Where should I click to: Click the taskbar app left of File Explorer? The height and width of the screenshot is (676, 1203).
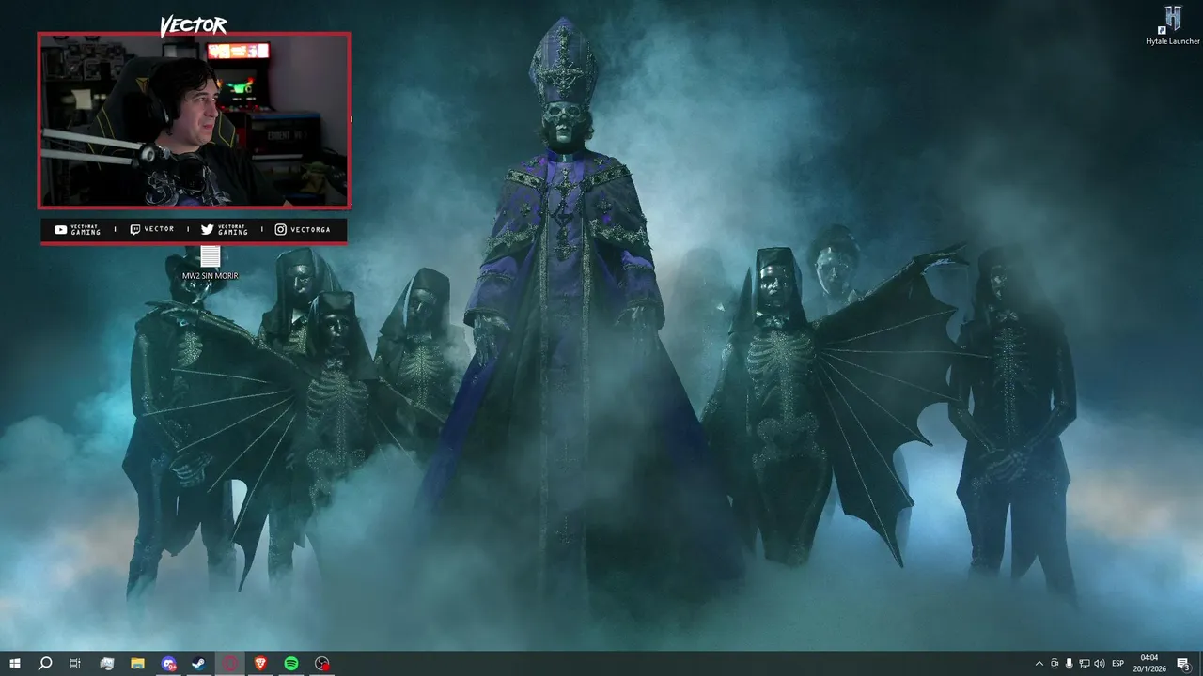coord(106,664)
